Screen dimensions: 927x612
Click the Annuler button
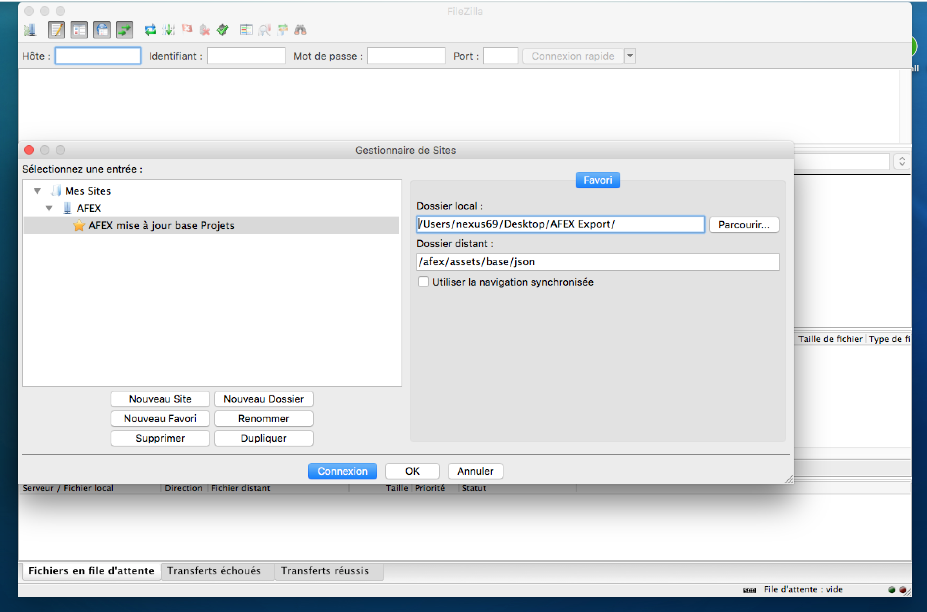(x=475, y=471)
